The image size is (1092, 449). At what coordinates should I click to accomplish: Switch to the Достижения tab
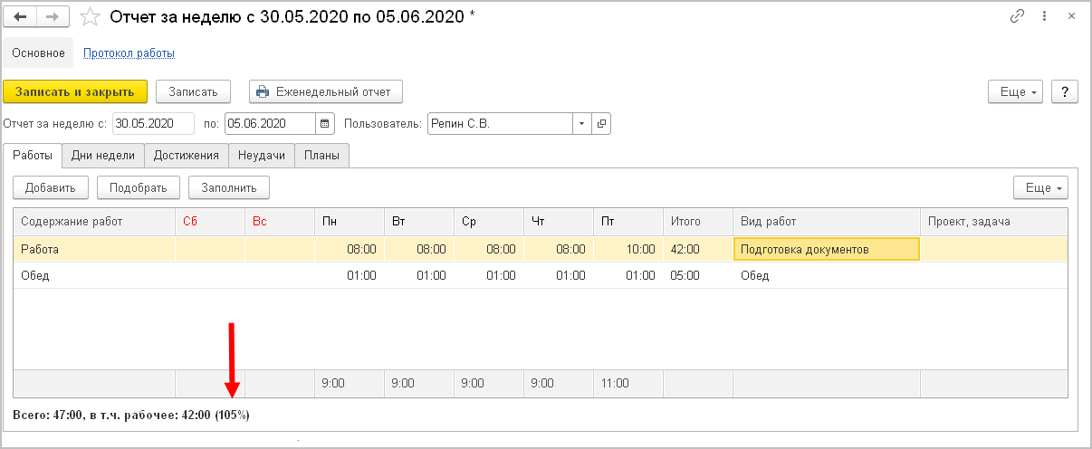[187, 156]
